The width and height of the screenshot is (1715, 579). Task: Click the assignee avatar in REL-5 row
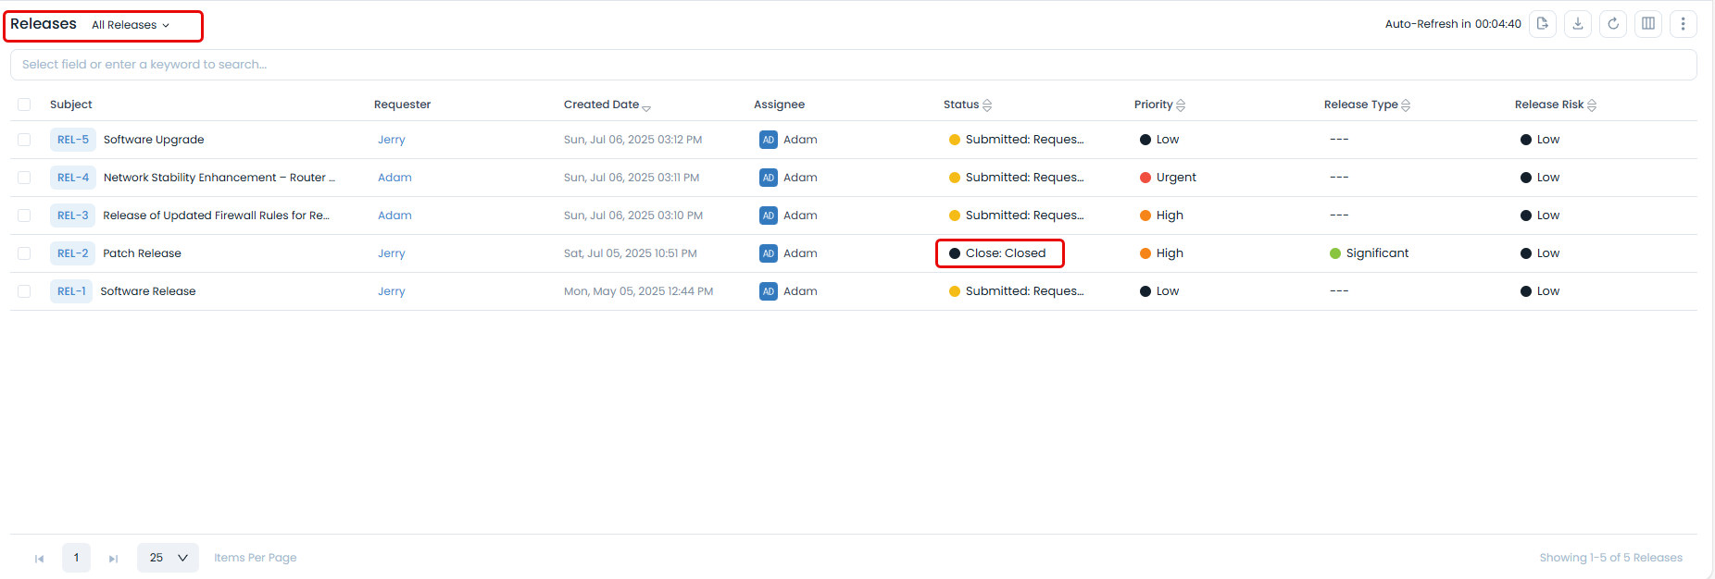769,140
